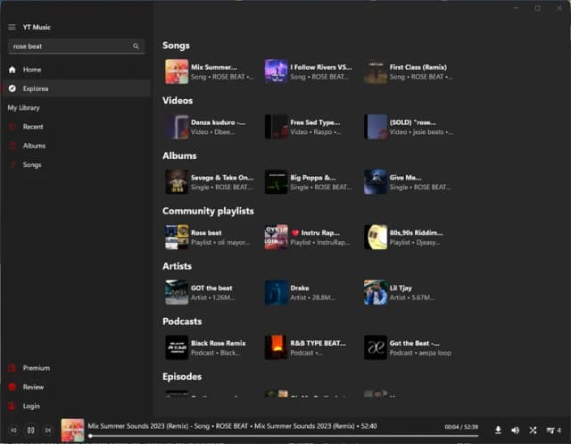Open the (SOLD) "rose video result
The width and height of the screenshot is (571, 444).
tap(409, 127)
